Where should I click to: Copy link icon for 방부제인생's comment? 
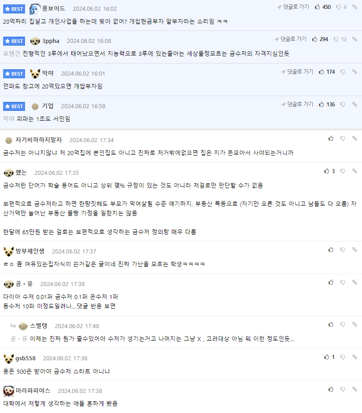pyautogui.click(x=354, y=250)
